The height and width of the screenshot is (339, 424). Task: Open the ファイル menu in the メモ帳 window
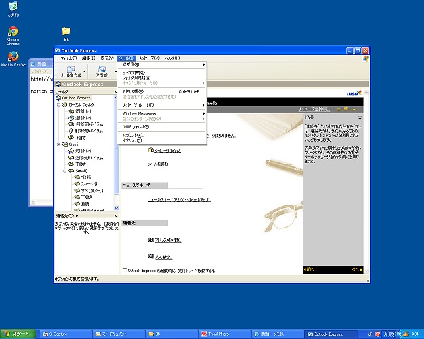[x=40, y=71]
